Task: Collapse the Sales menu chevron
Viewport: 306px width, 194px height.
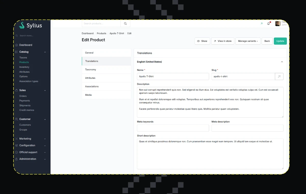Action: [45, 90]
